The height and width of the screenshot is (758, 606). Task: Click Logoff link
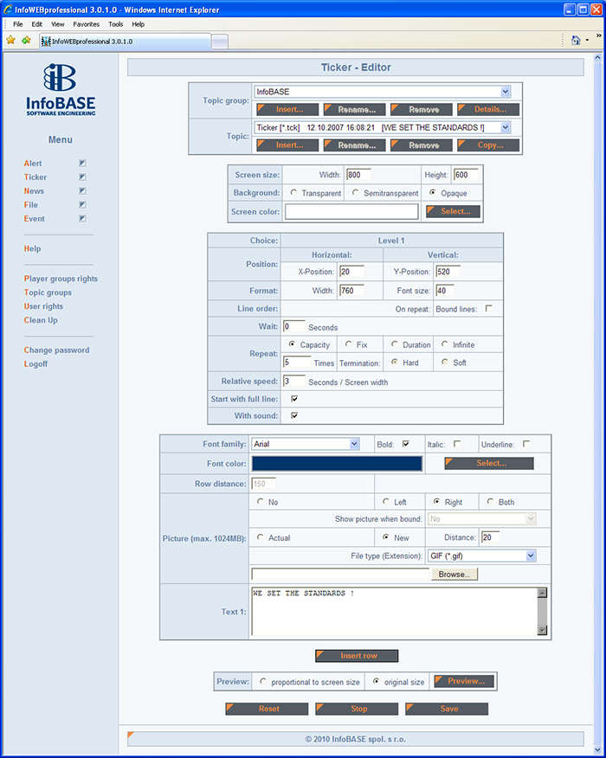pos(35,364)
